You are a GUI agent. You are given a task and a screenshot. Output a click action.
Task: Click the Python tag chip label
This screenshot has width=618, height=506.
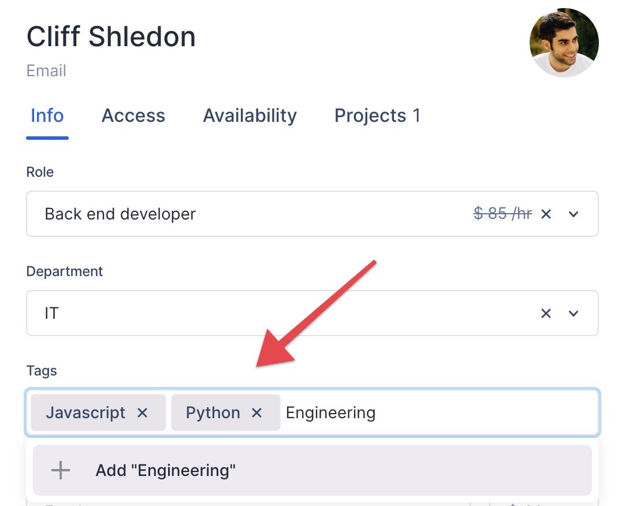click(213, 413)
